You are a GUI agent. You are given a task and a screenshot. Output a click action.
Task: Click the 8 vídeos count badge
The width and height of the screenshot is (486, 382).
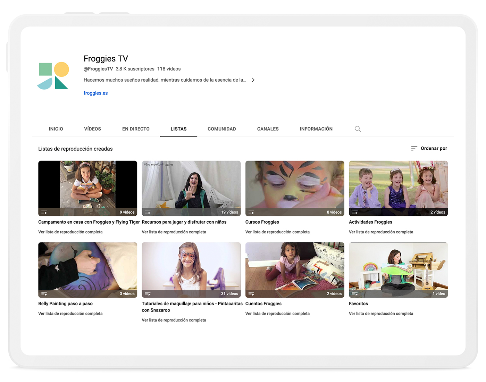coord(334,212)
